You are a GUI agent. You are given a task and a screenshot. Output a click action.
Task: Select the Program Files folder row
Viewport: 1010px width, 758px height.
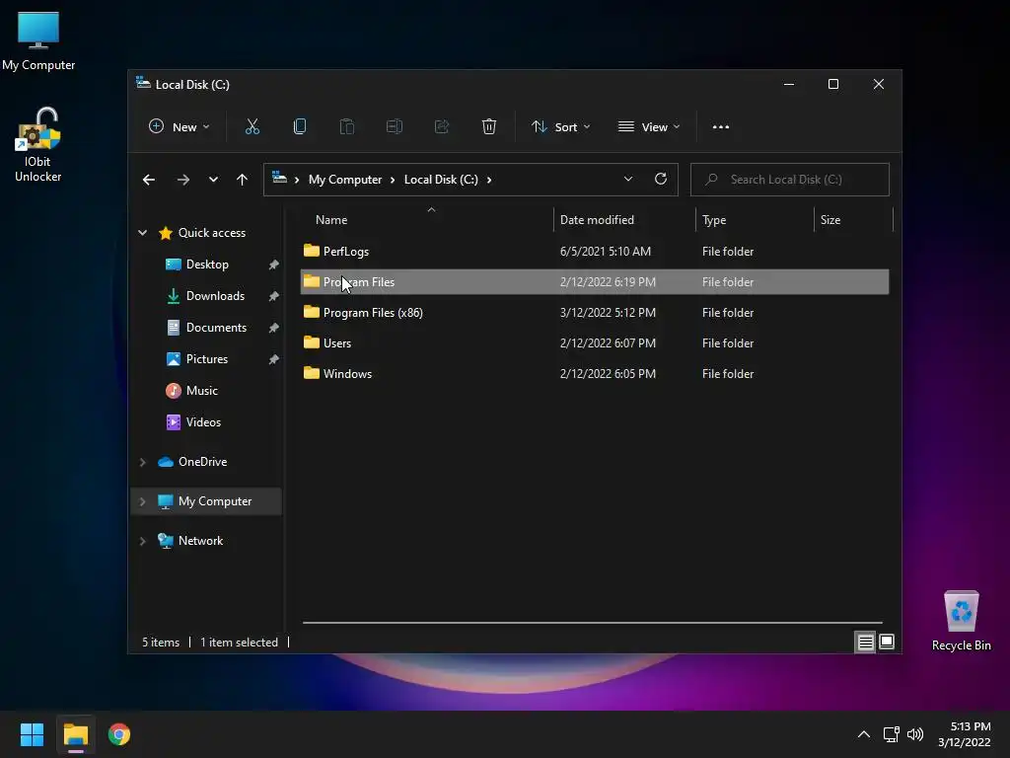click(595, 281)
